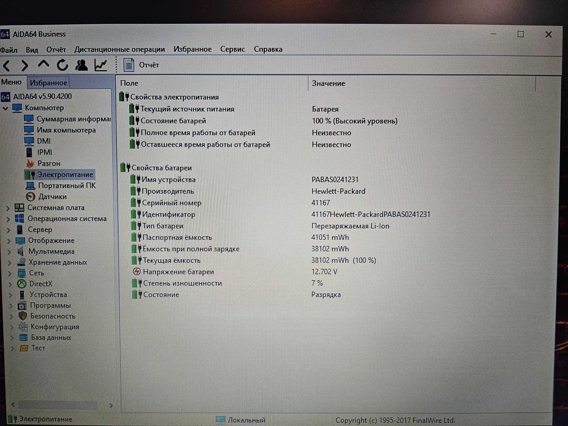Open the Отчёт menu in menu bar
This screenshot has width=568, height=426.
[56, 50]
